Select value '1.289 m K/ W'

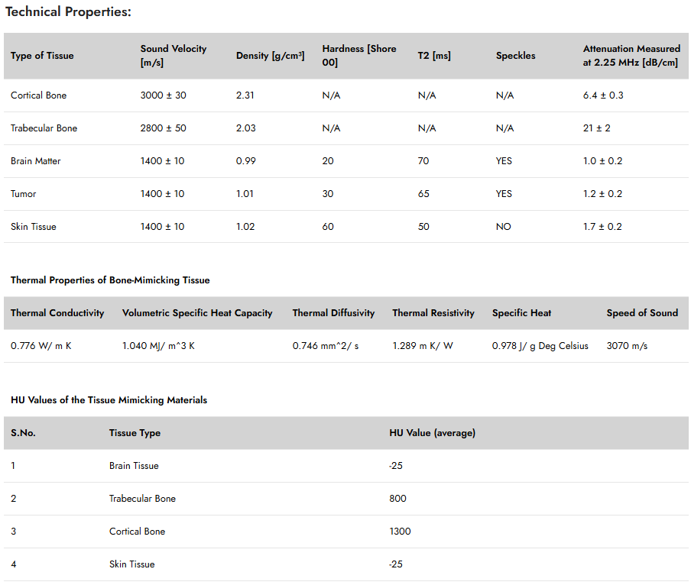click(423, 346)
